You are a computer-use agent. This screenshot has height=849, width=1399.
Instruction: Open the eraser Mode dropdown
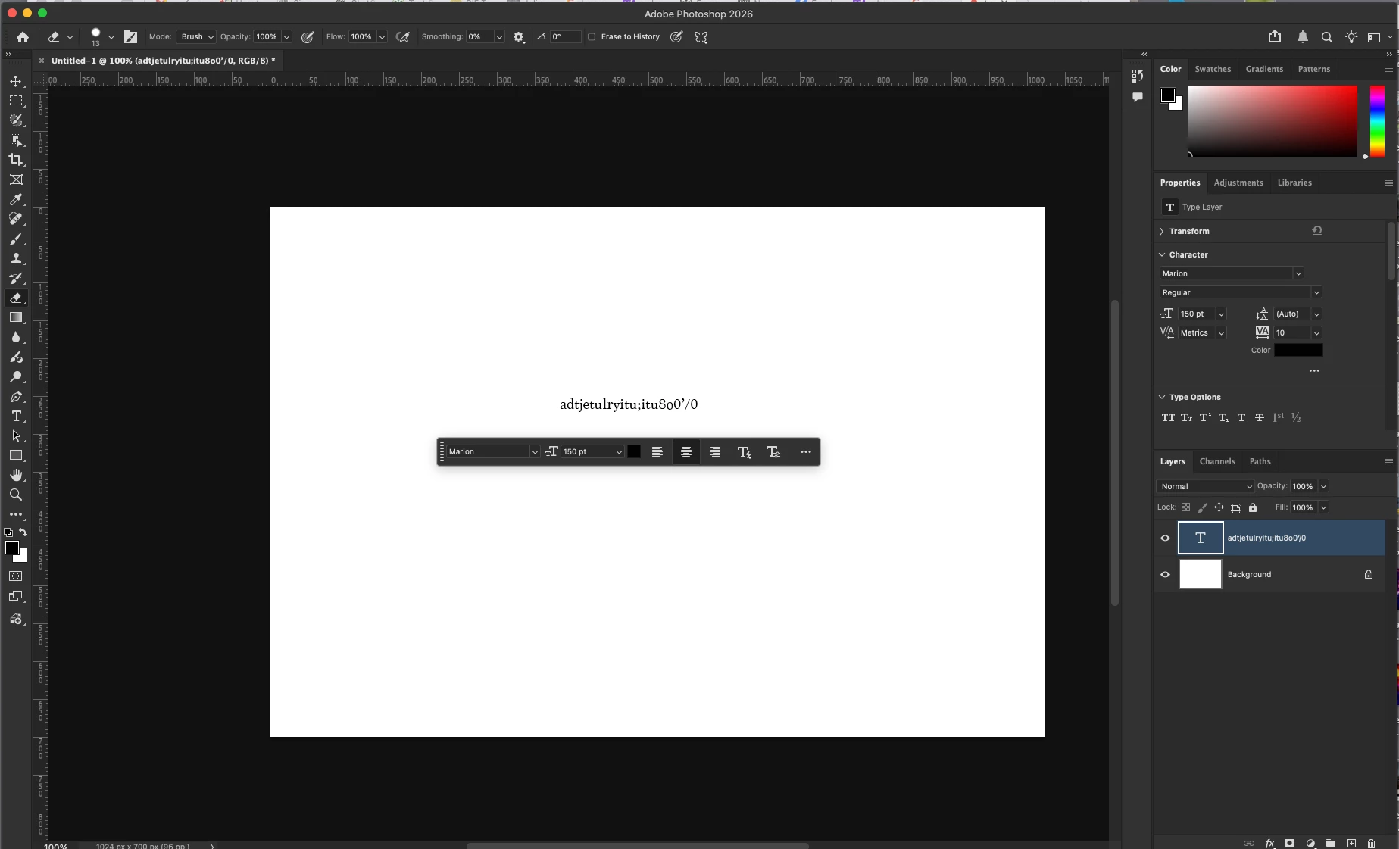click(196, 36)
